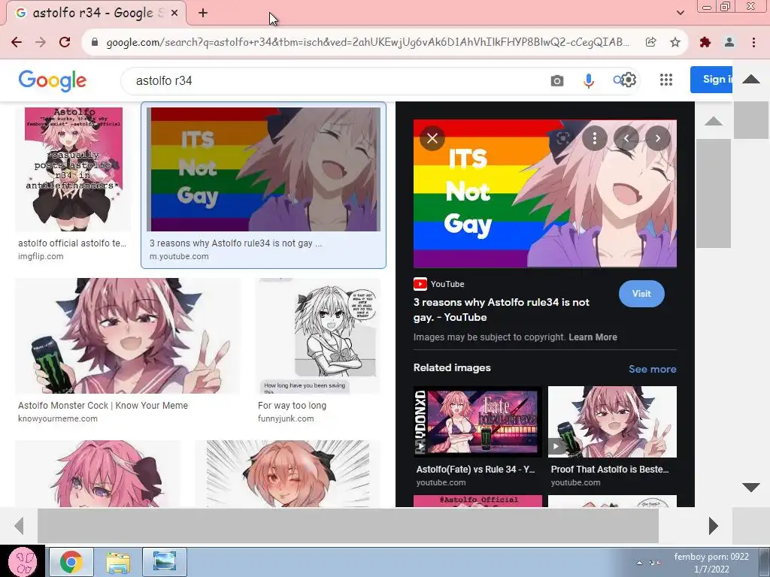Open the Chrome profile avatar menu
This screenshot has height=577, width=770.
click(x=729, y=42)
